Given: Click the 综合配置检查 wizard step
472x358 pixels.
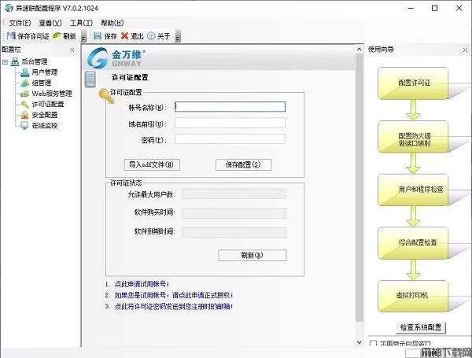Looking at the screenshot, I should (413, 243).
